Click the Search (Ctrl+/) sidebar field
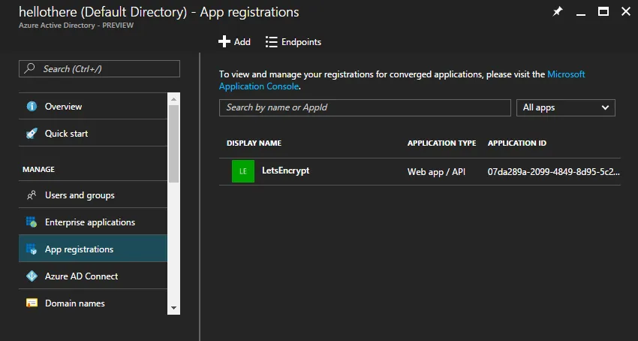 pyautogui.click(x=99, y=68)
